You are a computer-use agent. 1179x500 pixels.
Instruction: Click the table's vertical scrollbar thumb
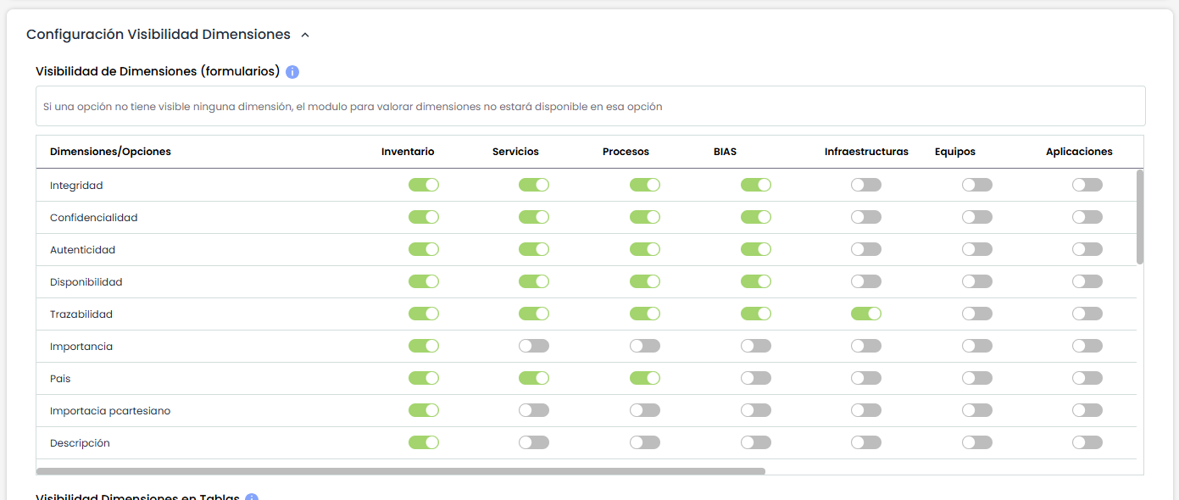pyautogui.click(x=1140, y=217)
